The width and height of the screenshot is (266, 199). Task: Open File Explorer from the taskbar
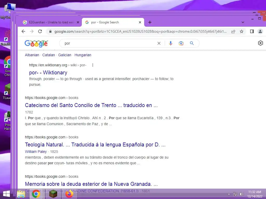(x=21, y=194)
